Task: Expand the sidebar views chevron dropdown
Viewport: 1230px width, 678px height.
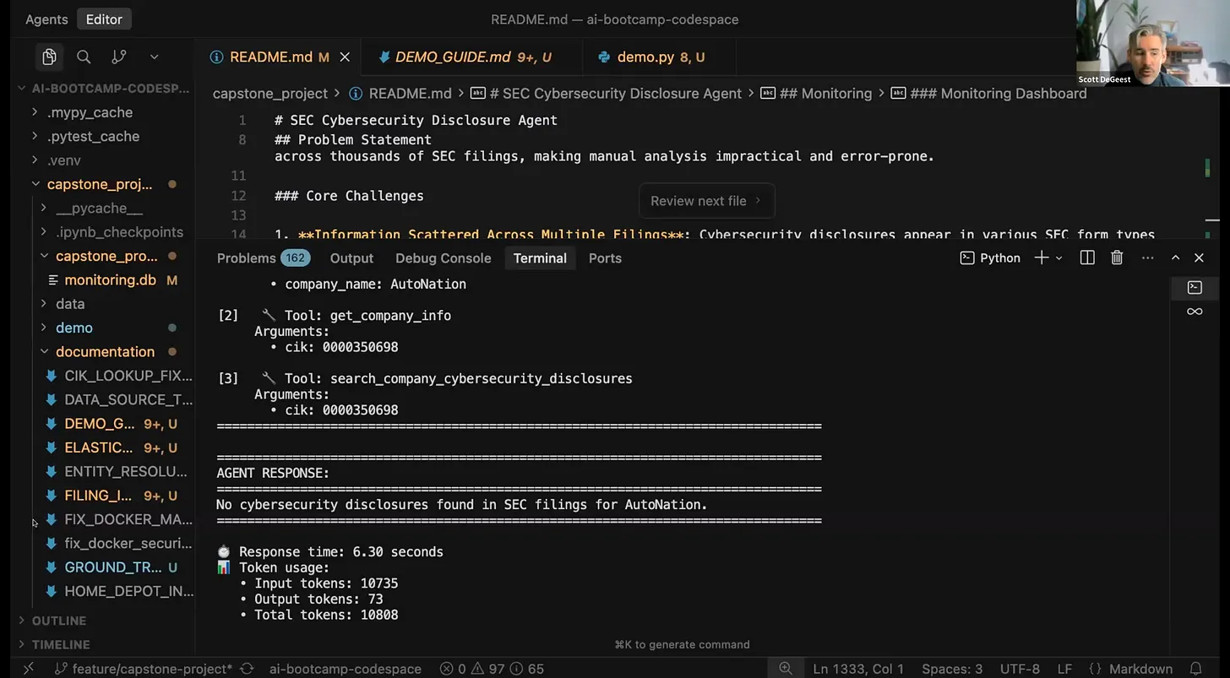Action: click(154, 57)
